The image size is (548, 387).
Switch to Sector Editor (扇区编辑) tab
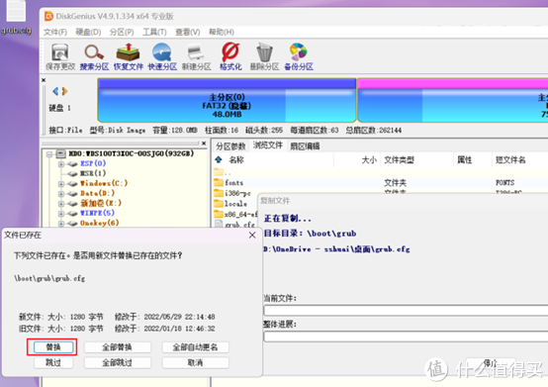click(x=305, y=146)
